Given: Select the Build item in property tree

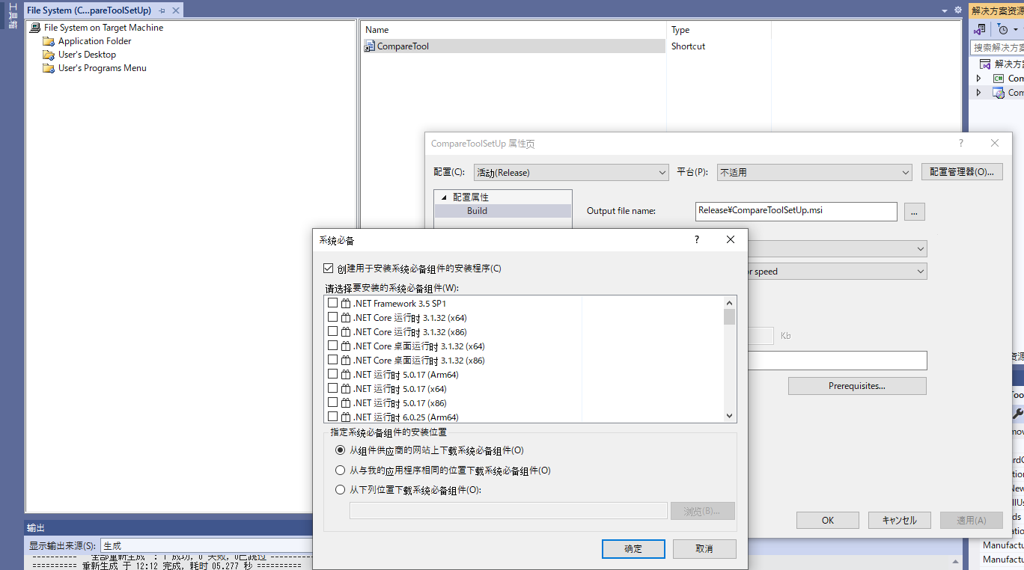Looking at the screenshot, I should [x=477, y=211].
